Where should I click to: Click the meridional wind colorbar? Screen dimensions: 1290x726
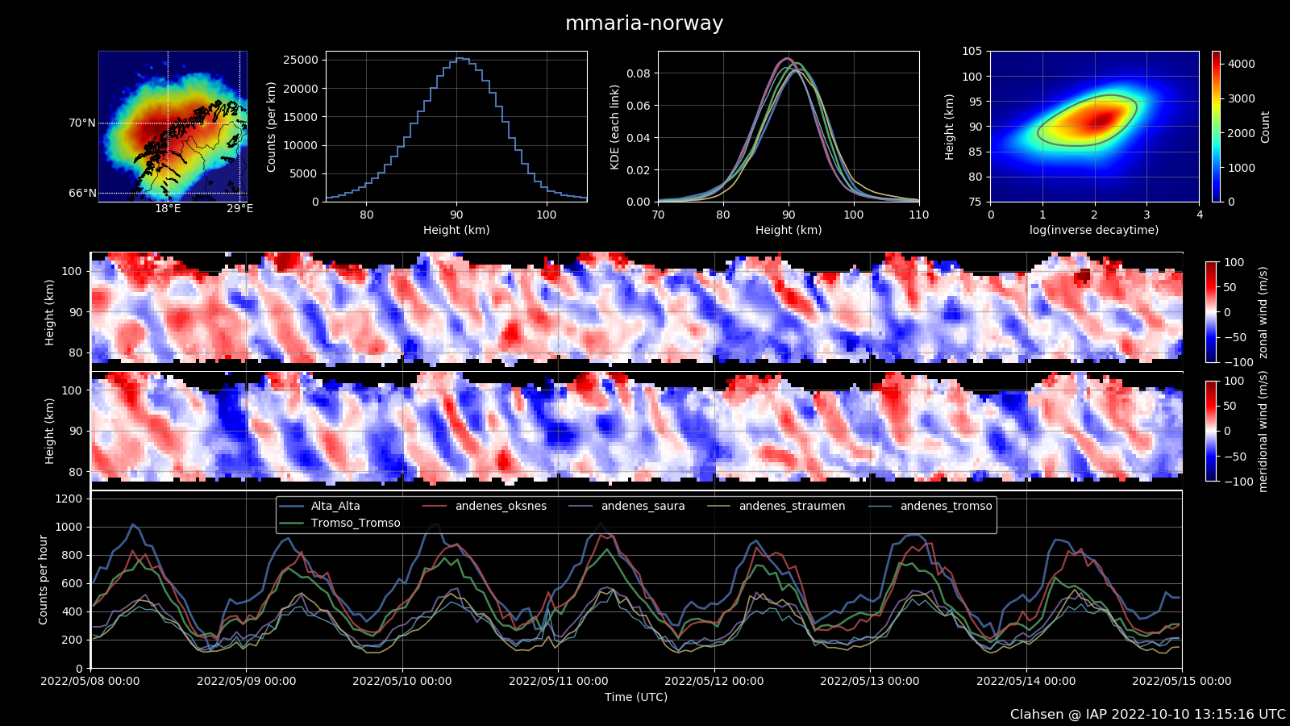pyautogui.click(x=1211, y=431)
